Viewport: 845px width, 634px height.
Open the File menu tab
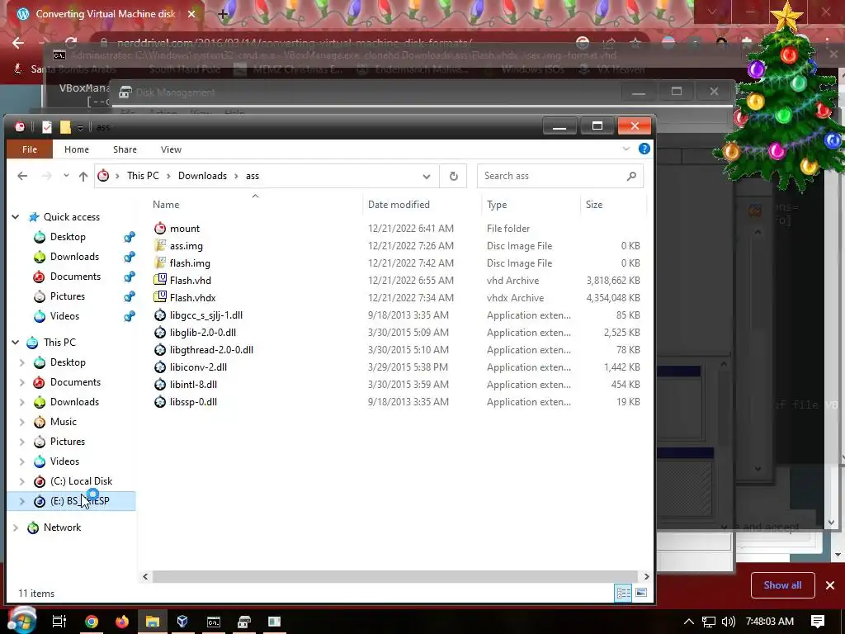[30, 149]
